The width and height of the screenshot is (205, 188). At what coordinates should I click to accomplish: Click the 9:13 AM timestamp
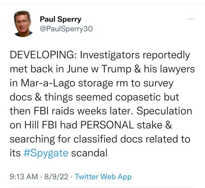(x=24, y=177)
